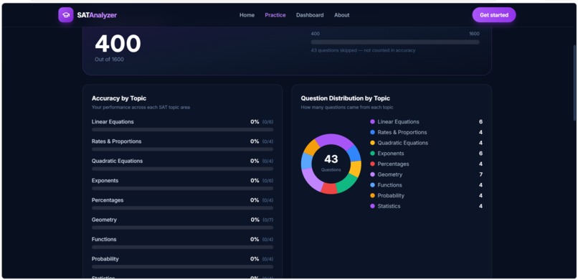Screen dimensions: 578x280
Task: Click the 43 questions skipped note
Action: pos(363,50)
